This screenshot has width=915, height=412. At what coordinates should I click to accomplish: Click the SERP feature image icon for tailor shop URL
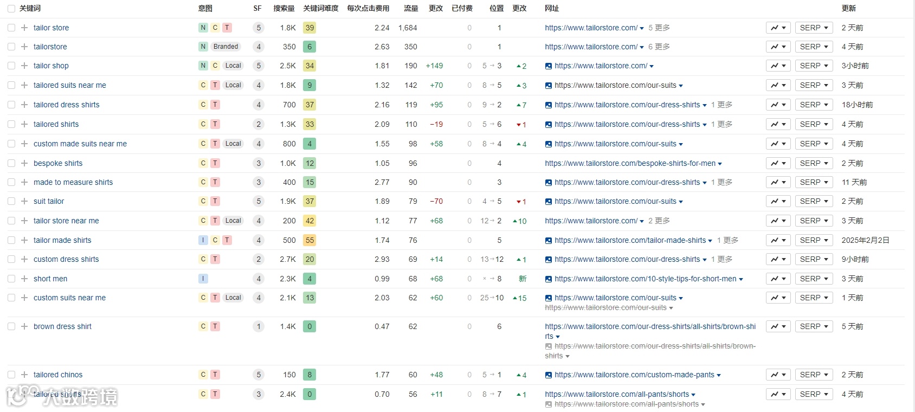coord(549,66)
